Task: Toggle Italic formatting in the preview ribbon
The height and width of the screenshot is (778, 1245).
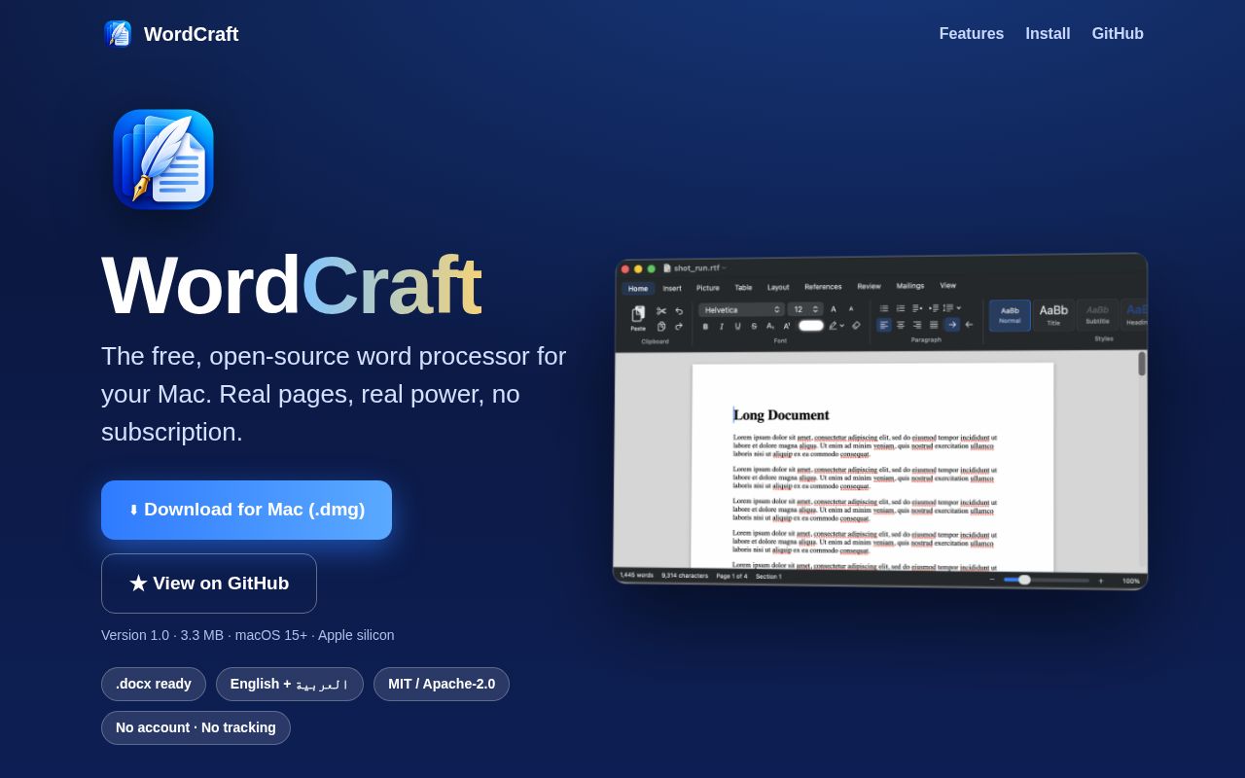Action: click(722, 327)
